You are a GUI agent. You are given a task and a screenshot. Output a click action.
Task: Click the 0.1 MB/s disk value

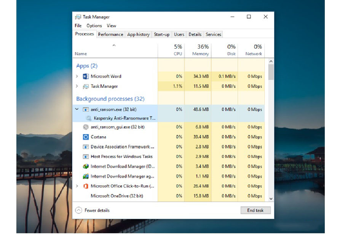point(227,76)
